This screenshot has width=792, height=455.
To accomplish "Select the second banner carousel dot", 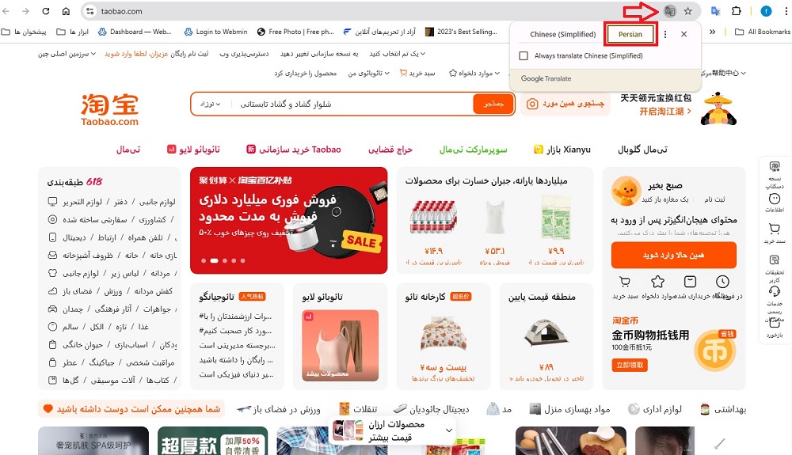I will pyautogui.click(x=214, y=261).
